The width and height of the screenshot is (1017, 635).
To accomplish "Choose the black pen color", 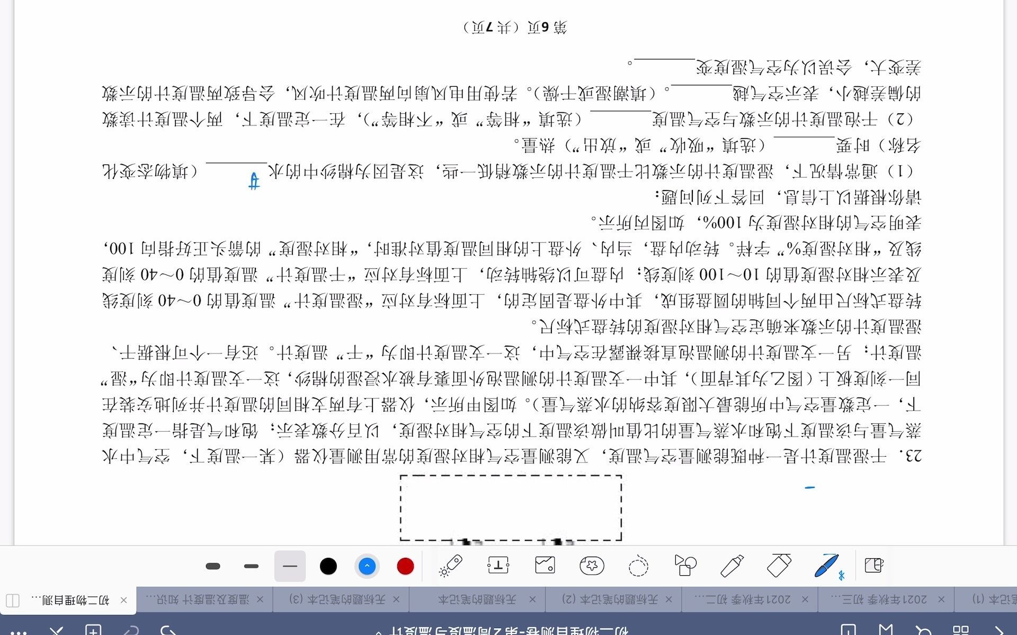I will (328, 566).
